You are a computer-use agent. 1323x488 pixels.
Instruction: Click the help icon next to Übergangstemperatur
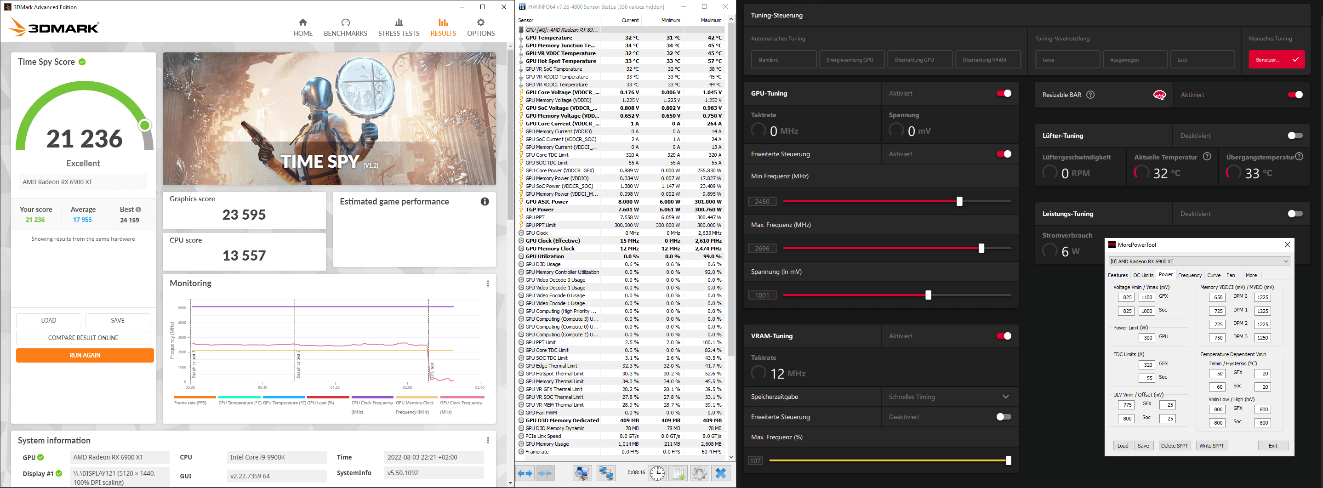[x=1299, y=157]
